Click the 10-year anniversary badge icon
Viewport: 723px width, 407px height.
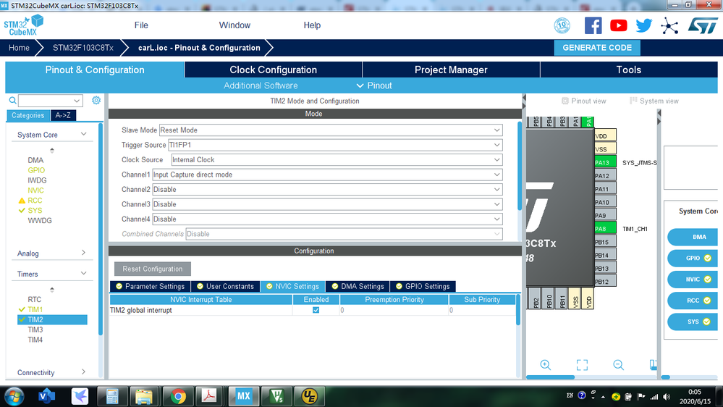coord(562,25)
